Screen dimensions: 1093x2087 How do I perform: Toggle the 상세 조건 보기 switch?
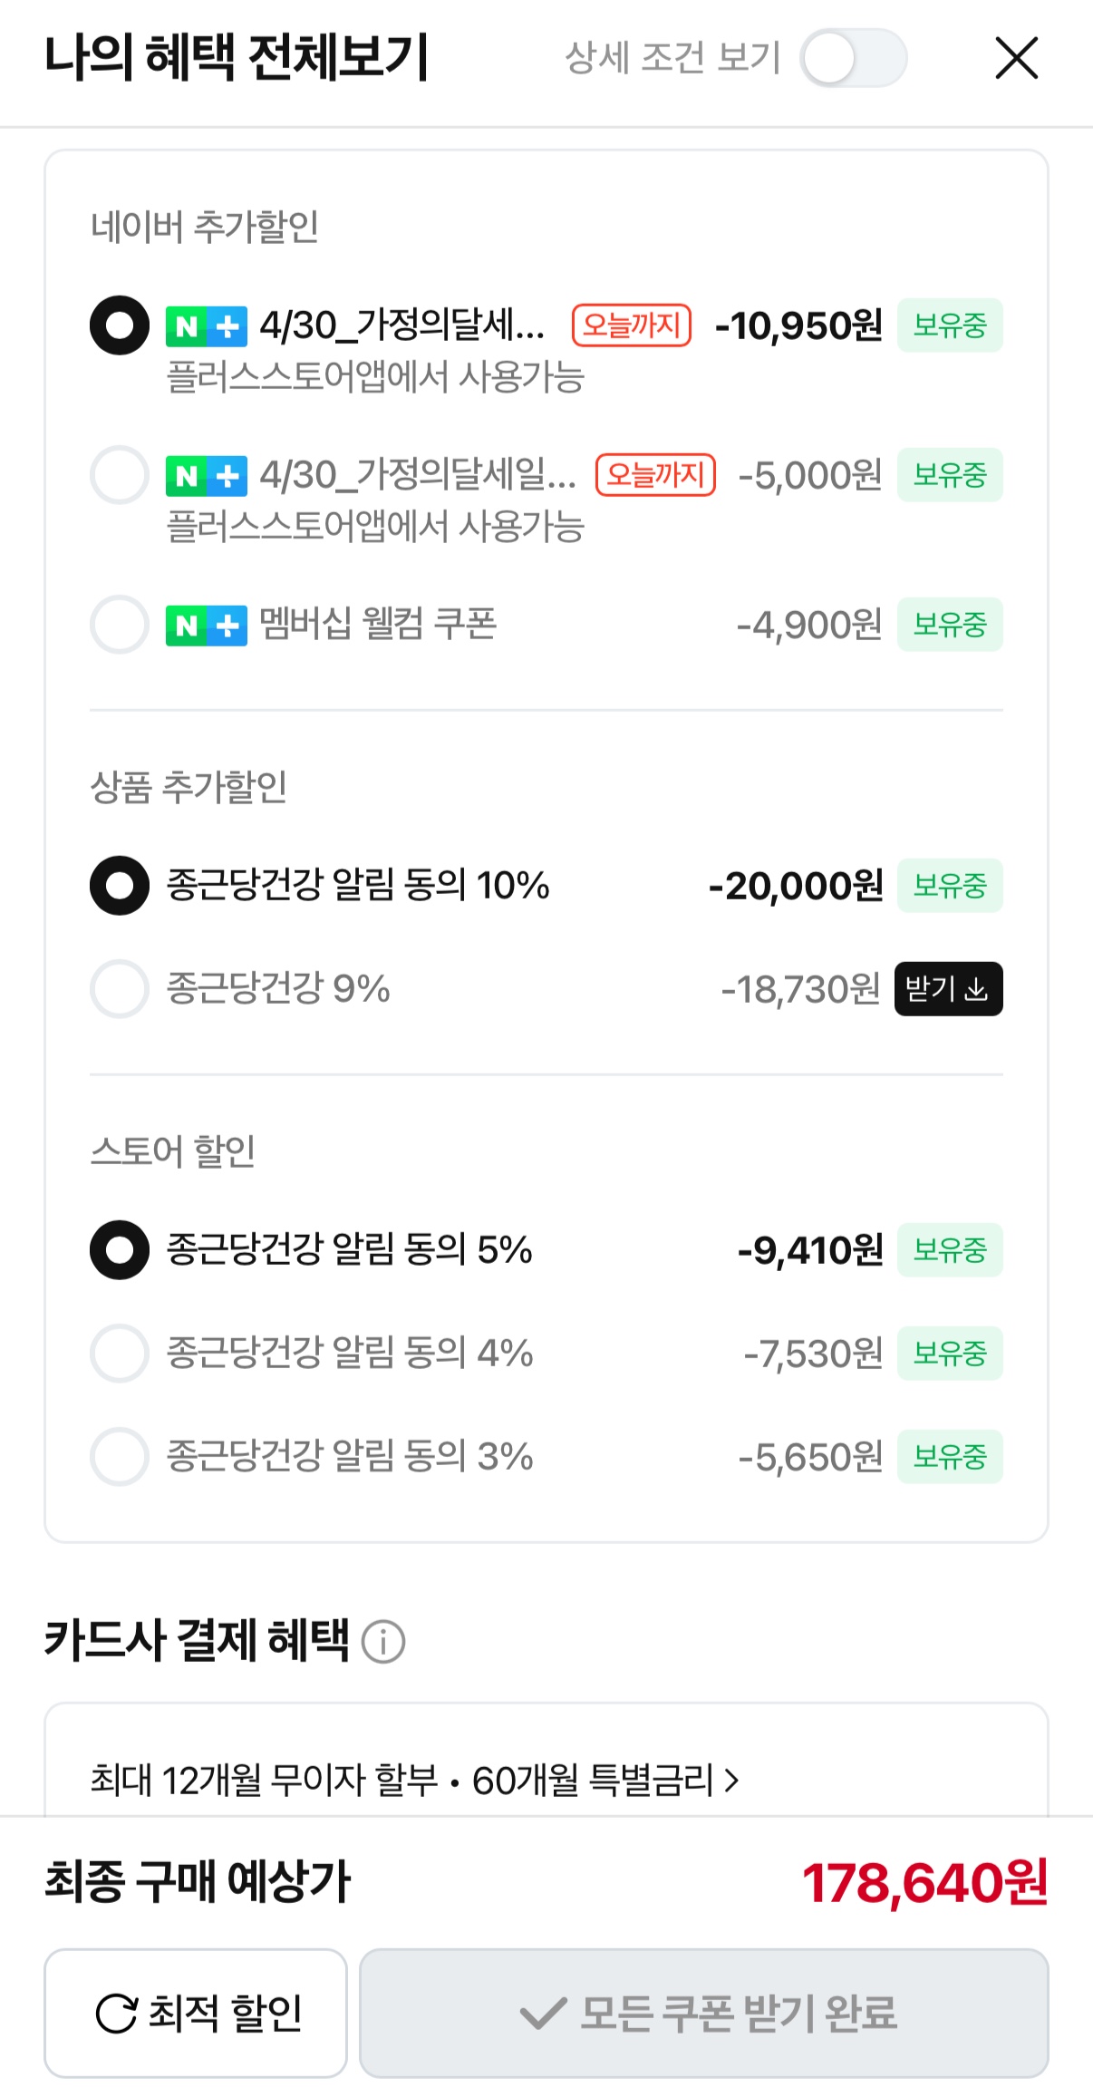853,58
